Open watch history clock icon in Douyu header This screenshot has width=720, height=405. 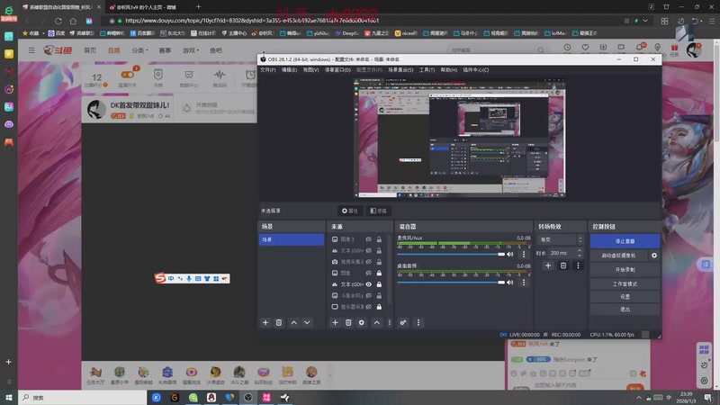point(568,48)
